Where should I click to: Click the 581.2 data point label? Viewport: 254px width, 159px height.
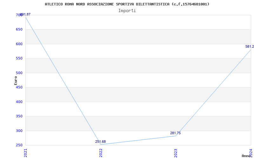pos(250,46)
